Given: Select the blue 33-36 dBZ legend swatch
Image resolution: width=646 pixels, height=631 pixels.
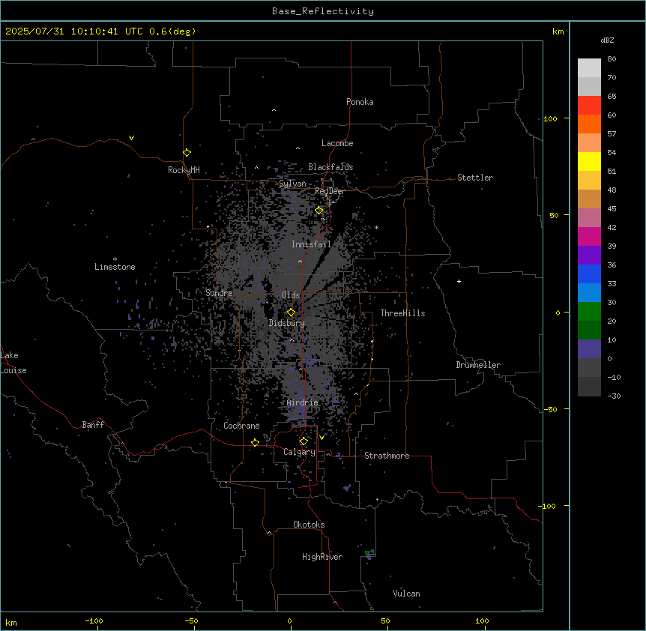Looking at the screenshot, I should 589,274.
